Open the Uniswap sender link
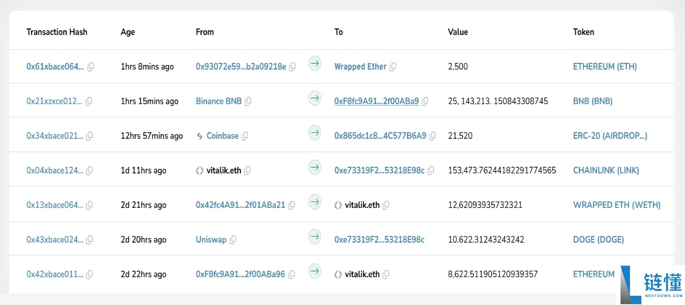 coord(211,240)
